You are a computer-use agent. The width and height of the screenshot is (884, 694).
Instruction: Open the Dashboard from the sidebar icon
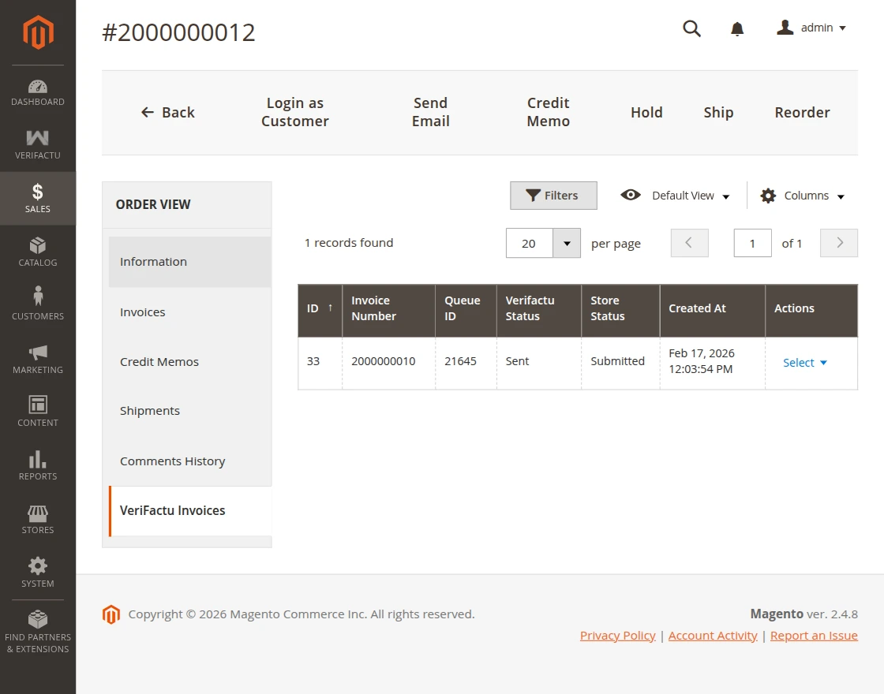37,87
